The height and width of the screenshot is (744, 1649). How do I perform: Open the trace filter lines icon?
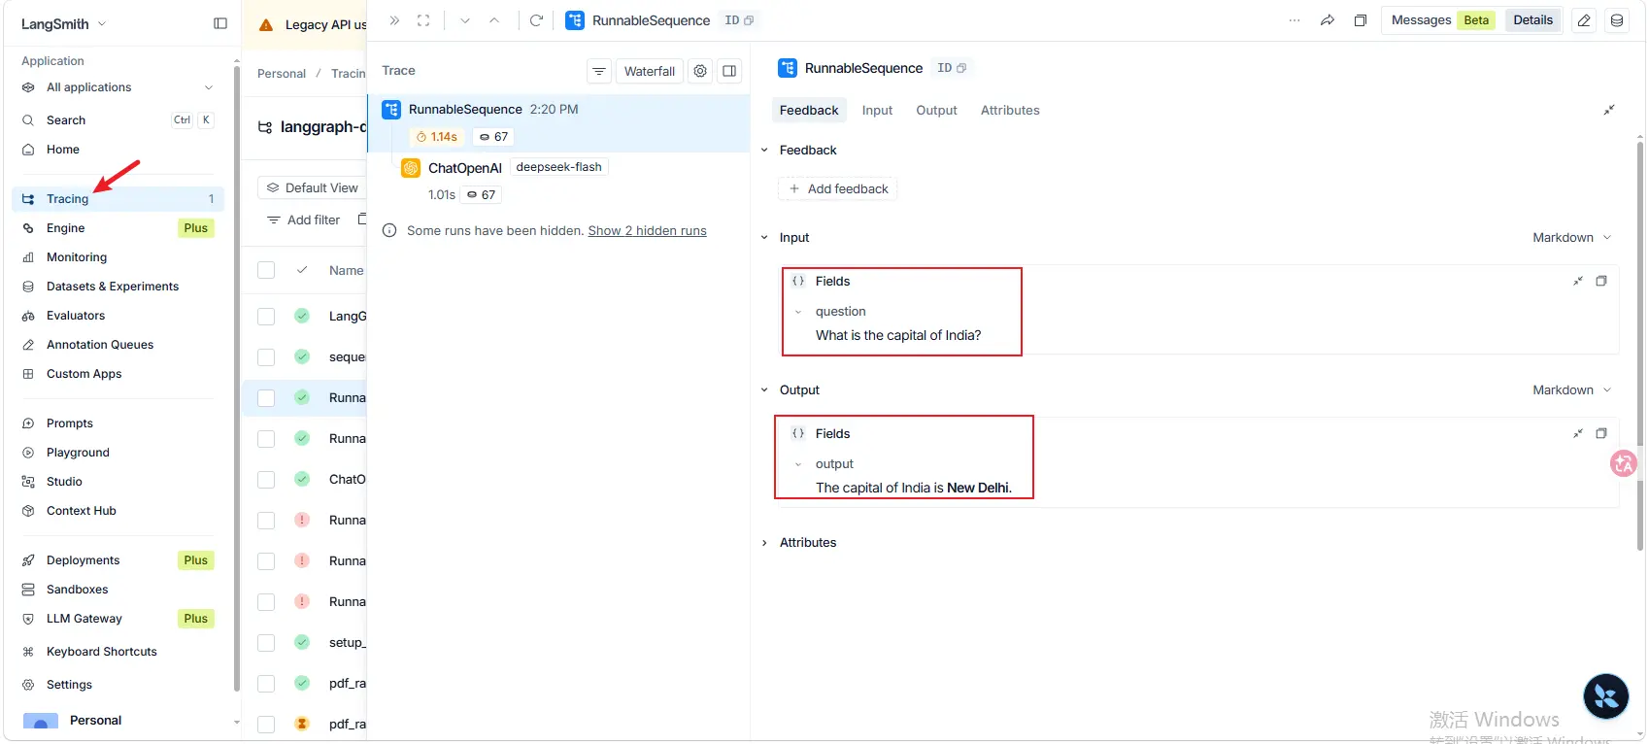[599, 71]
